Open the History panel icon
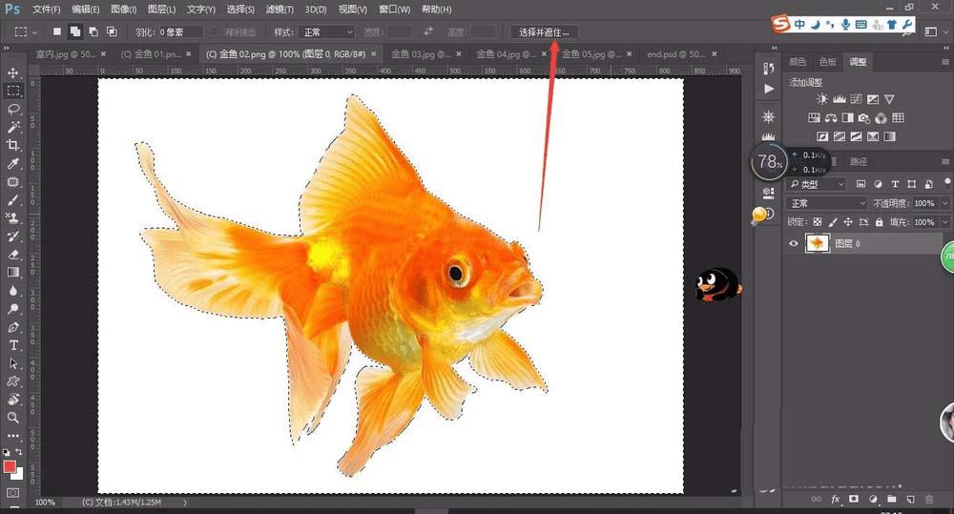 [768, 69]
